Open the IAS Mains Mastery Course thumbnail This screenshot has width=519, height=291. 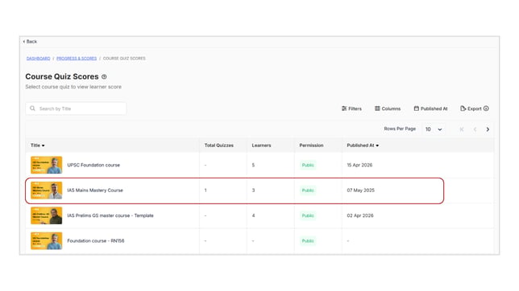pos(47,191)
